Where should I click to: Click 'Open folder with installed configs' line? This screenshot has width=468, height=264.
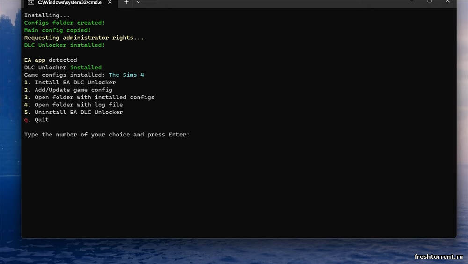pos(89,98)
